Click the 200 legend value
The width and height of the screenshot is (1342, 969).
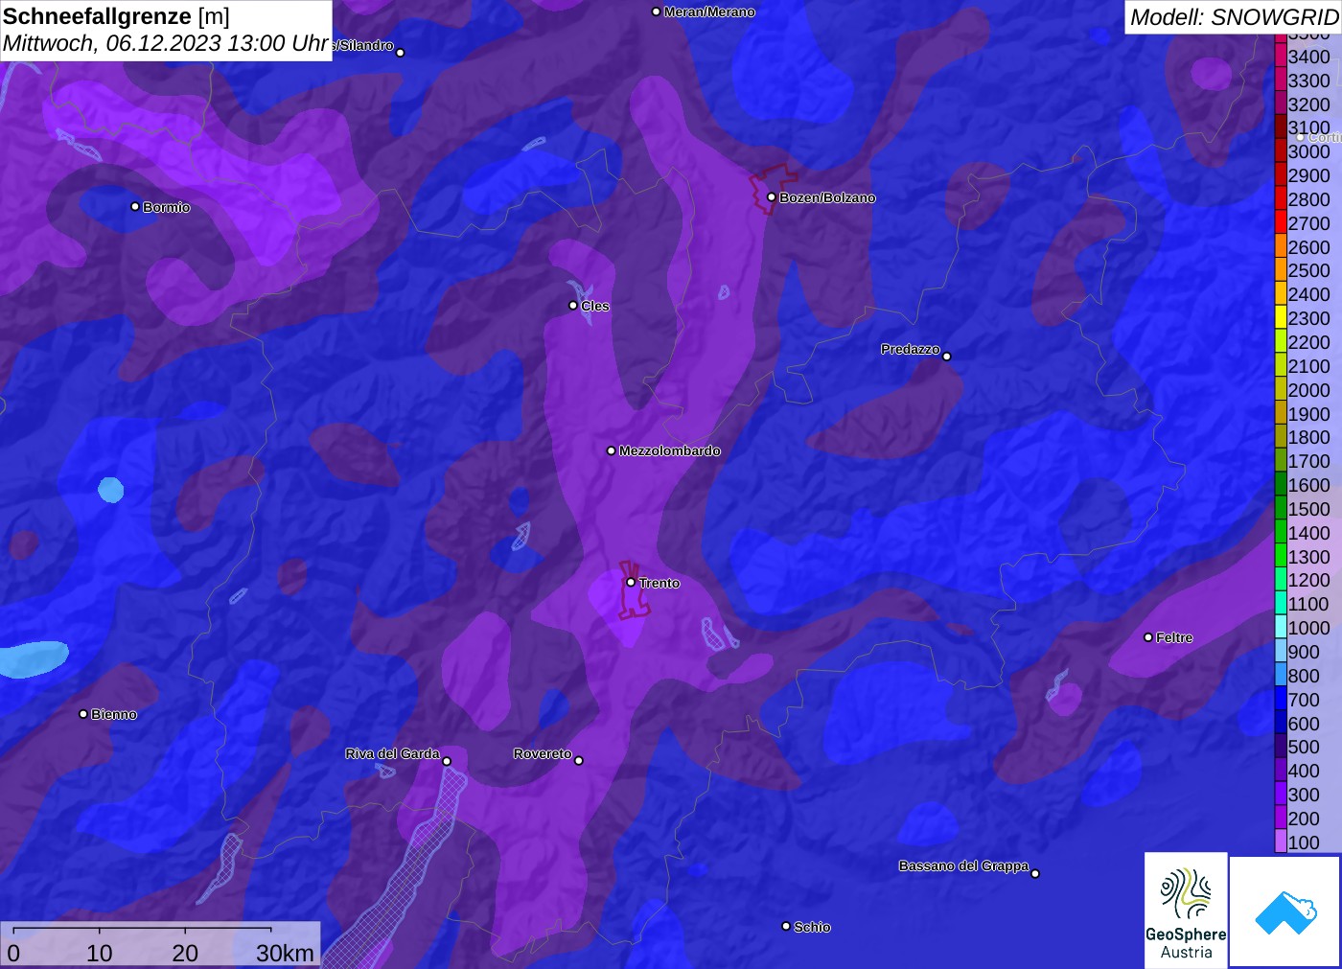click(1304, 819)
